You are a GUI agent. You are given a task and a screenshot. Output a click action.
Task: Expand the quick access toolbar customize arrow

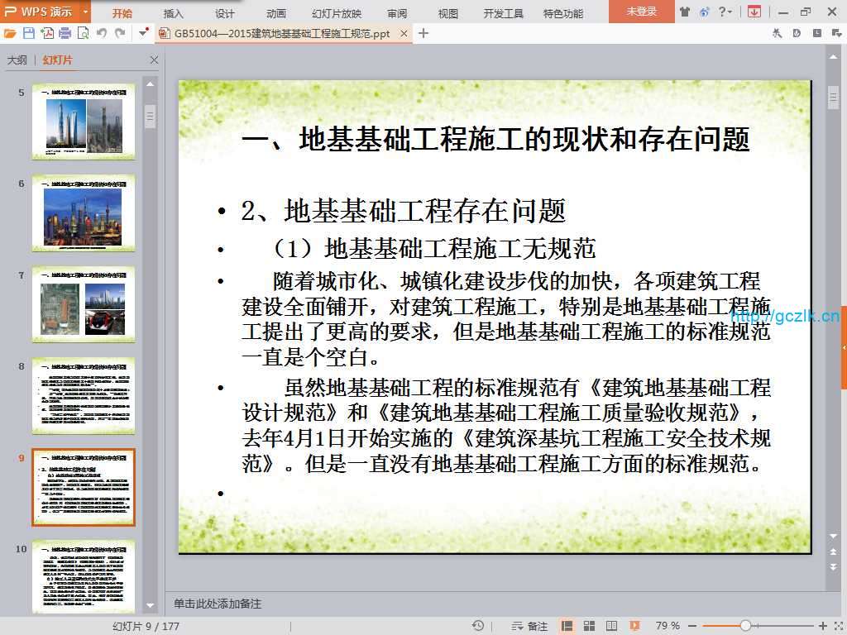click(x=144, y=33)
